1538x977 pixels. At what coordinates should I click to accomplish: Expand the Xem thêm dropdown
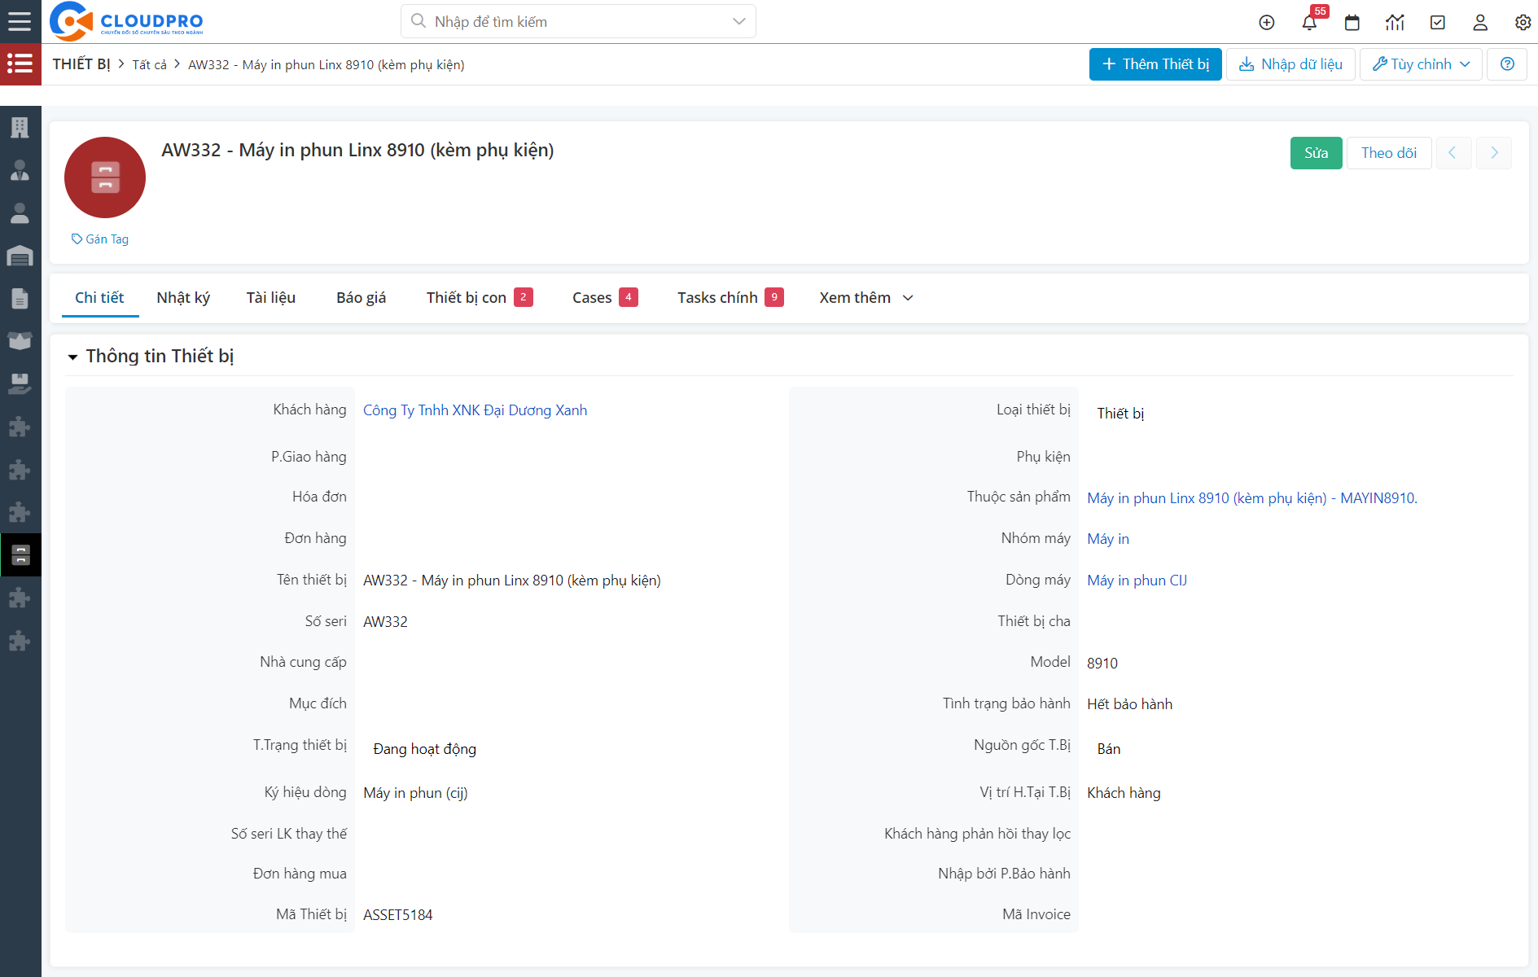coord(866,298)
